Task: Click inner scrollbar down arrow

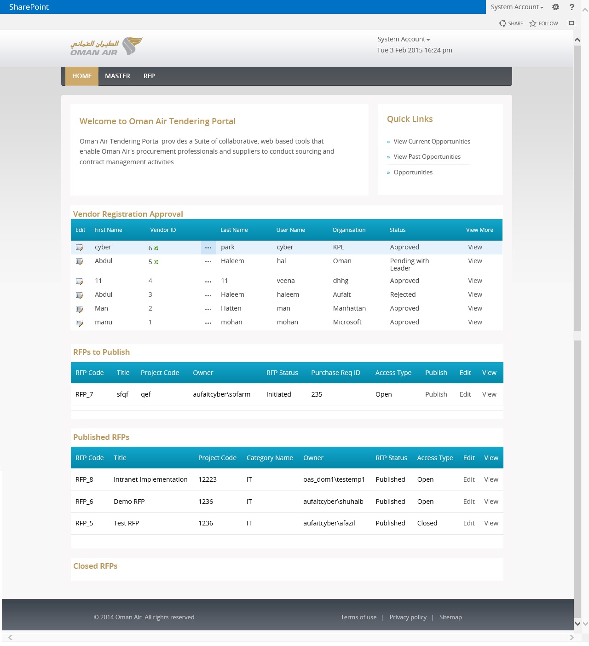Action: coord(577,623)
